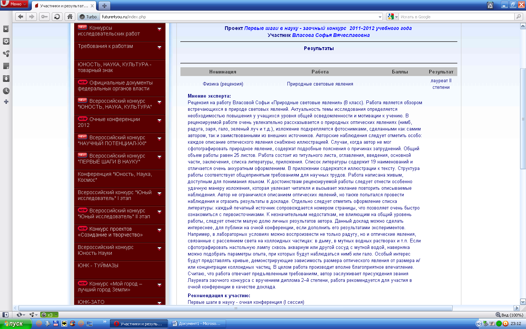Screen dimensions: 526x329
Task: Click the Reload page button
Action: click(x=57, y=16)
